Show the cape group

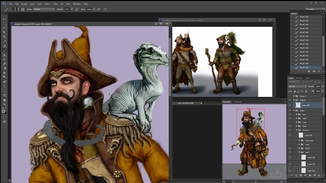point(290,122)
